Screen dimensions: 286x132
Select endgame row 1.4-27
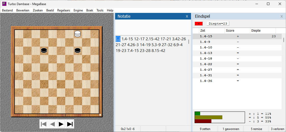click(237, 70)
